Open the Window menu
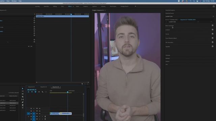Screen dimensions: 216x121 point(14,1)
